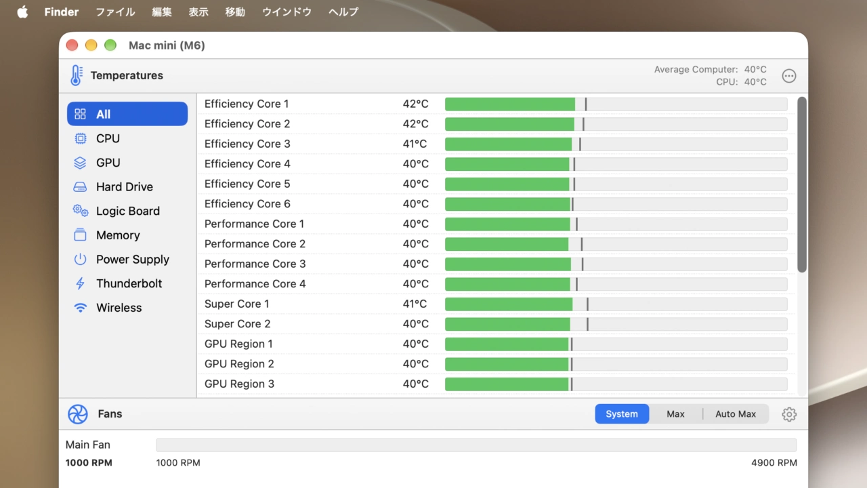Click the Average Computer temperature readout
The image size is (867, 488).
(711, 69)
